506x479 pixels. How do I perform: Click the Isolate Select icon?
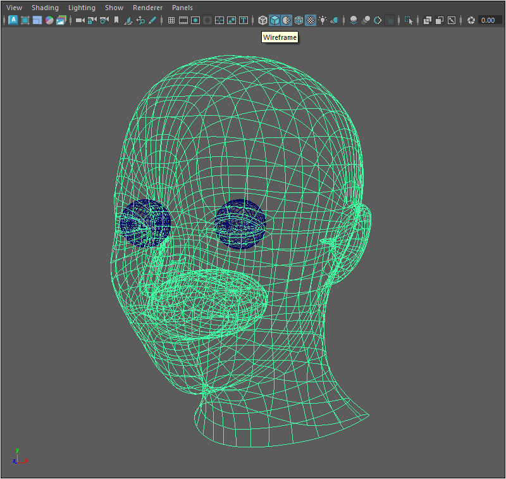409,20
